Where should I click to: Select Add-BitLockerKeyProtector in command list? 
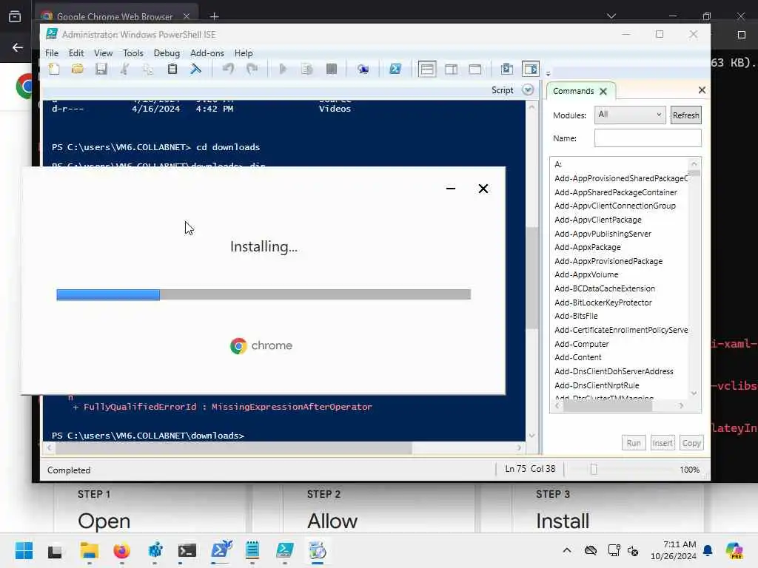pos(603,302)
